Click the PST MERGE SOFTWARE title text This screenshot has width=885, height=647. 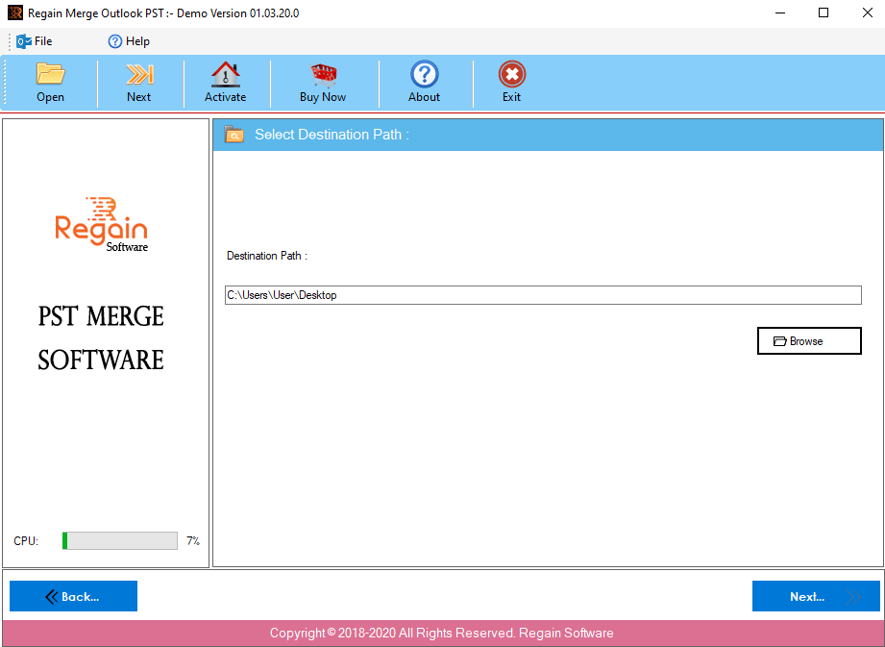click(x=100, y=338)
